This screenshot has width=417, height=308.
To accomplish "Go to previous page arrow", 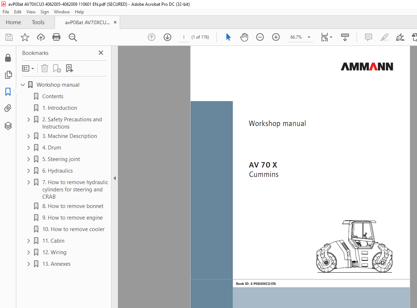I will (x=152, y=37).
